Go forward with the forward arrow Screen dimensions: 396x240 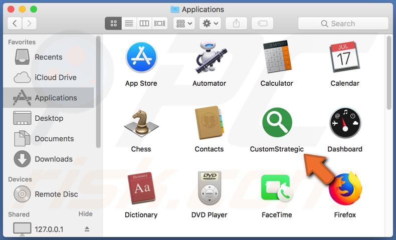29,24
